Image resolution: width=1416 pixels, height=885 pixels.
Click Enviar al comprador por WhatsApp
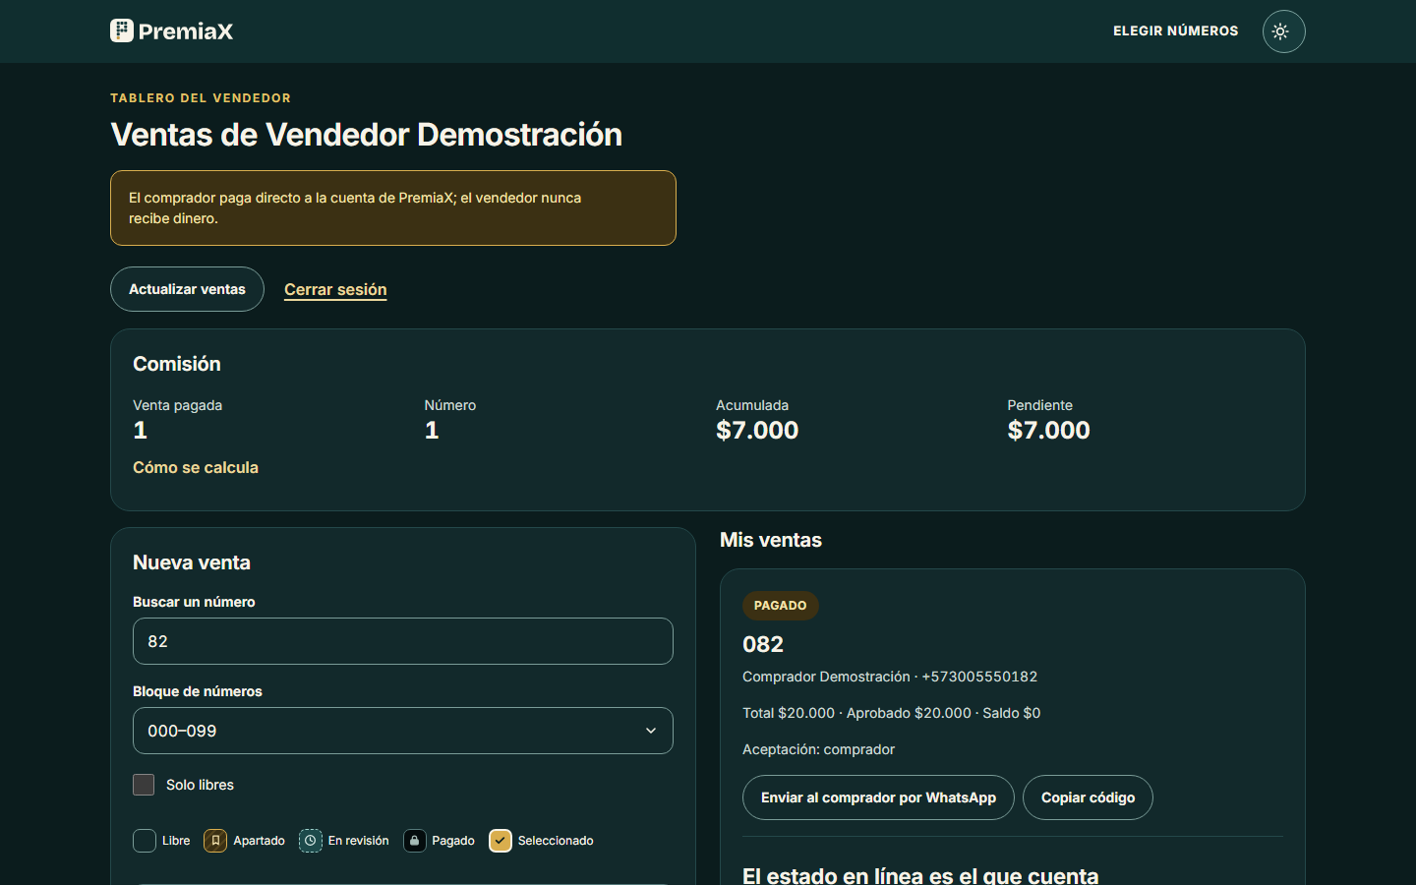(x=878, y=797)
